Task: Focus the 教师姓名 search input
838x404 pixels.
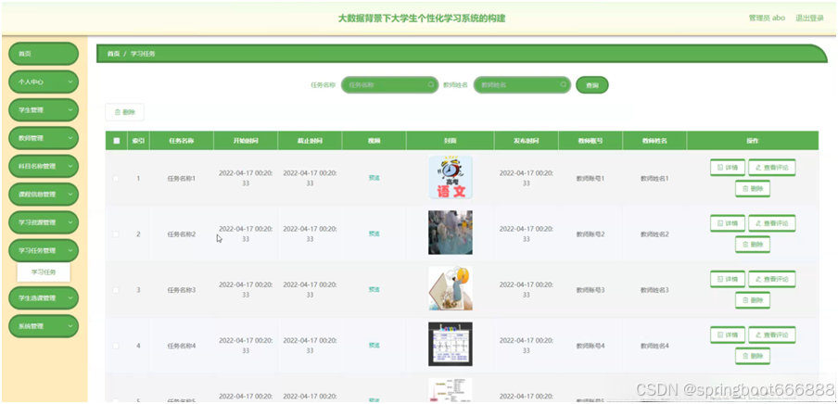Action: (x=522, y=85)
